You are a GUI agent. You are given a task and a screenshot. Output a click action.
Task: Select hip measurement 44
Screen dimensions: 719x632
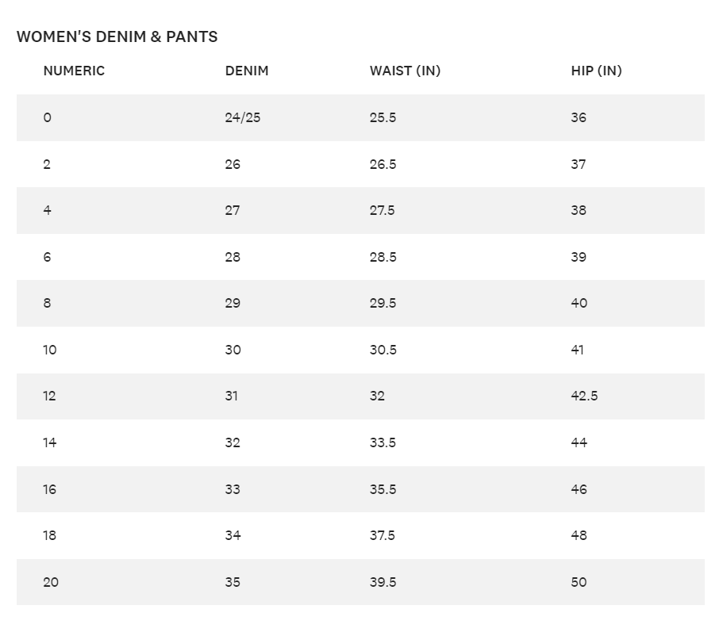(579, 442)
